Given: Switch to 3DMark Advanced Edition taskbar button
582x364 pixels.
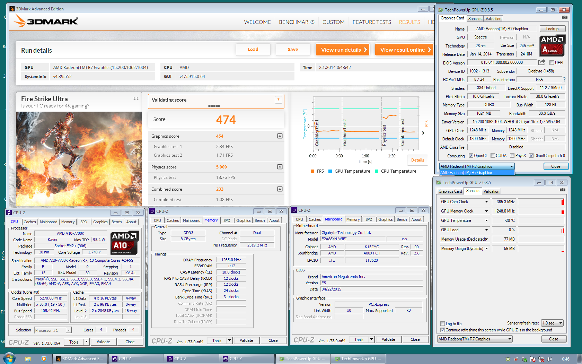Looking at the screenshot, I should point(80,359).
